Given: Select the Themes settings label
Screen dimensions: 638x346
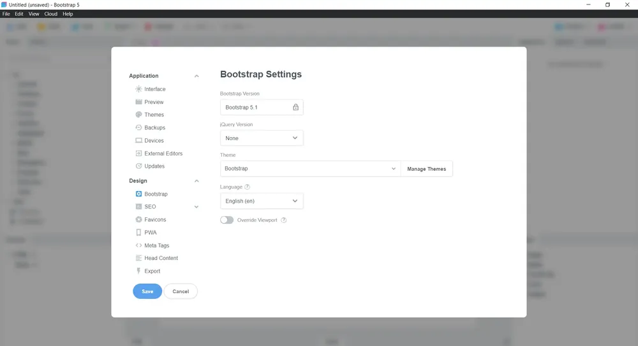Looking at the screenshot, I should tap(154, 115).
